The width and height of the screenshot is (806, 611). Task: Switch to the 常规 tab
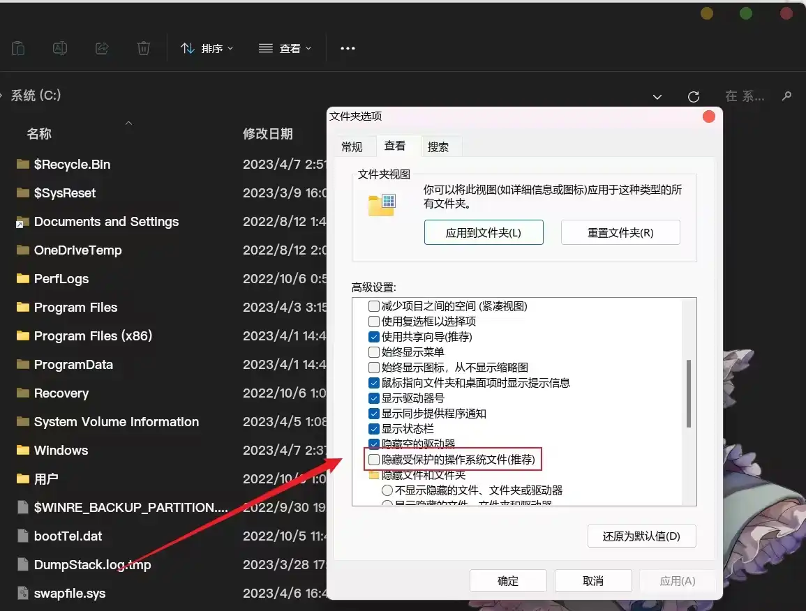click(x=352, y=147)
